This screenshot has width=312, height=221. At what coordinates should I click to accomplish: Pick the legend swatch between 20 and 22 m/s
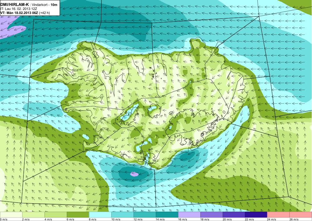234,215
